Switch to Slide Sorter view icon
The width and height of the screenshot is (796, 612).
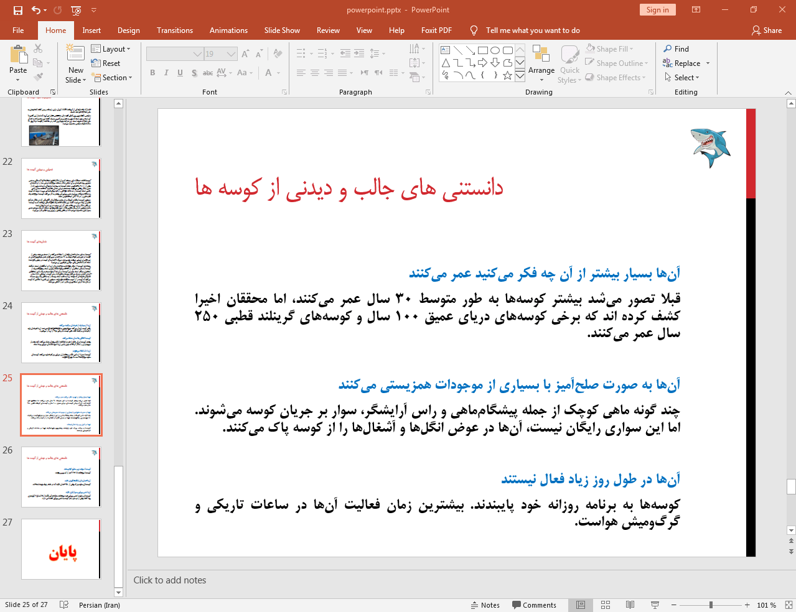click(606, 605)
